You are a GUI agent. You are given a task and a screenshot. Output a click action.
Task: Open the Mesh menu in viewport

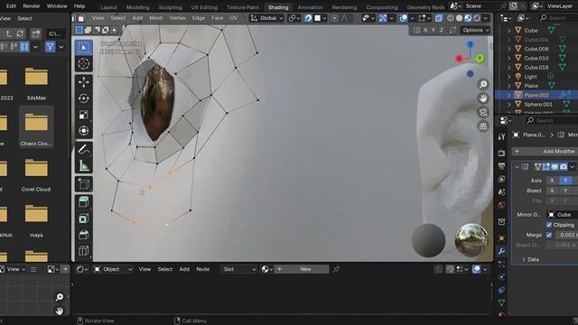pos(156,18)
